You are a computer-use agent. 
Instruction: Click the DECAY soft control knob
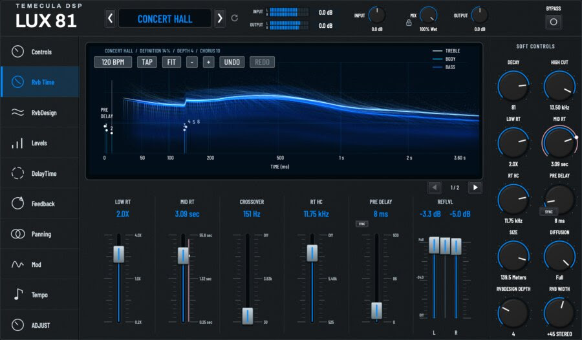[x=513, y=86]
